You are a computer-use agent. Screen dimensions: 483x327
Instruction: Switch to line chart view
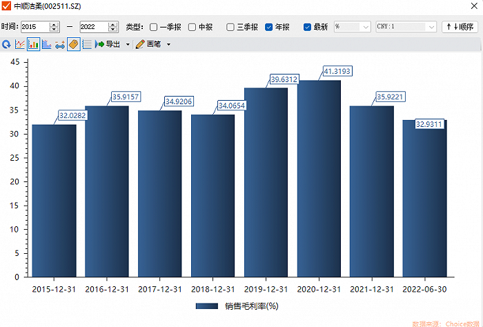(x=20, y=44)
